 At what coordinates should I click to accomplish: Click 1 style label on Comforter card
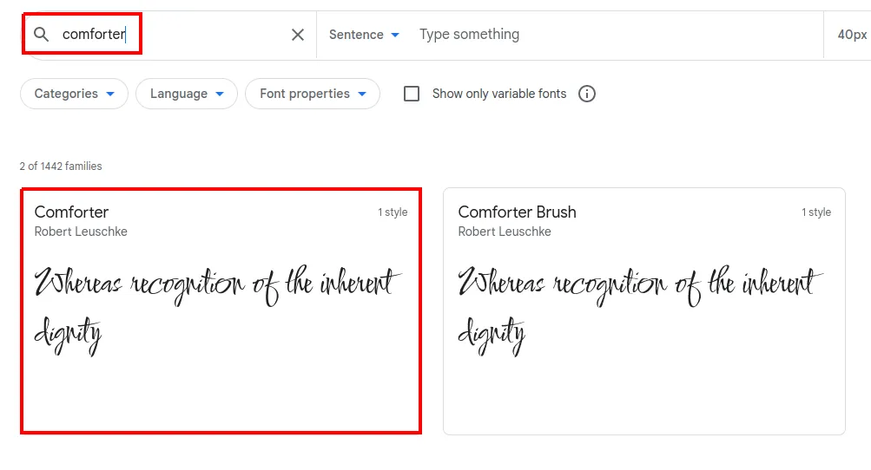(x=393, y=212)
